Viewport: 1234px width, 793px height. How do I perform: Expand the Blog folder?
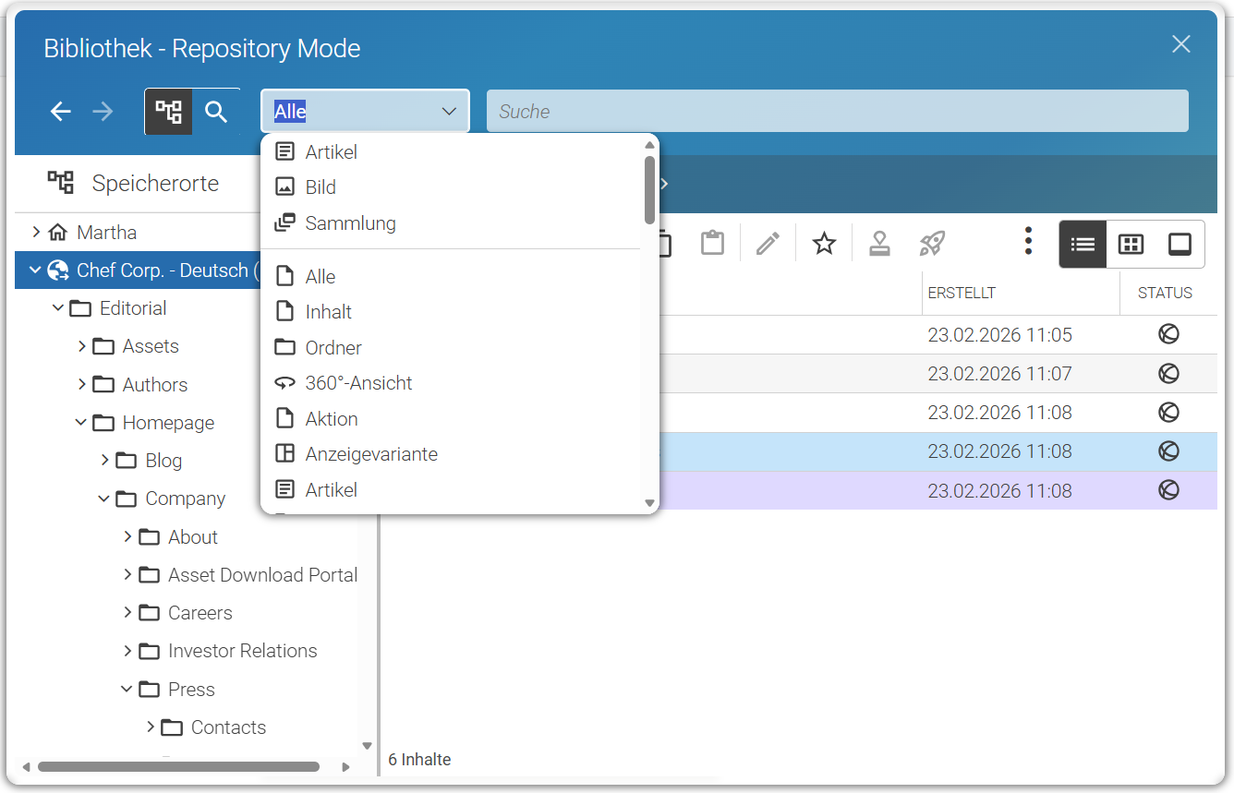pos(104,461)
